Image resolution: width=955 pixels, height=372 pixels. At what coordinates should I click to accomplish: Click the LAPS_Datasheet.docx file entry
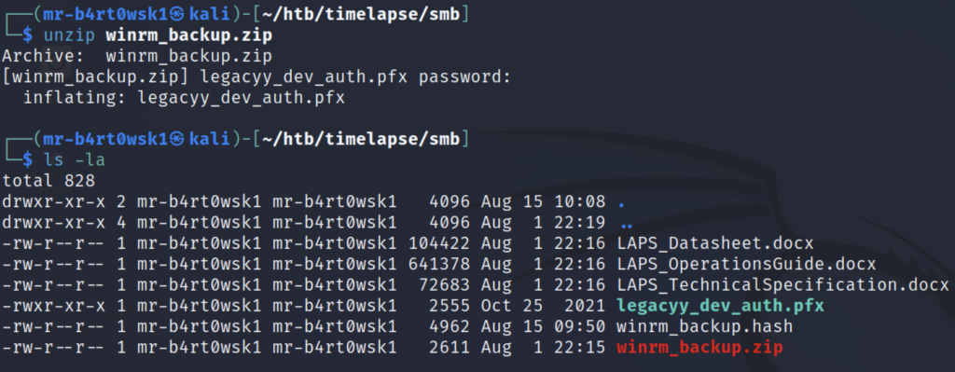[714, 243]
